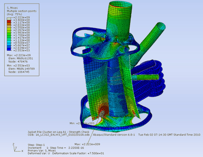
Task: Click Node: 1064745 in the legend
Action: point(19,72)
